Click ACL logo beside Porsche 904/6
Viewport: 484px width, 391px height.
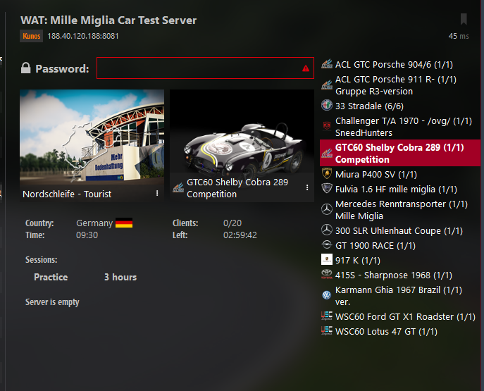[x=327, y=63]
